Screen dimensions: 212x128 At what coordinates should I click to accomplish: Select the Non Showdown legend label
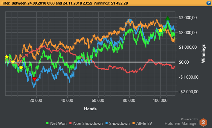(88, 123)
